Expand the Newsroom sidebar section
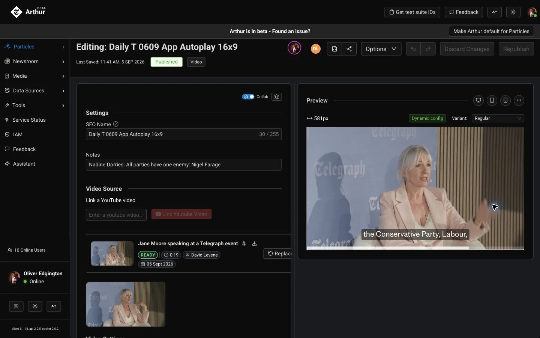The height and width of the screenshot is (338, 540). point(35,61)
